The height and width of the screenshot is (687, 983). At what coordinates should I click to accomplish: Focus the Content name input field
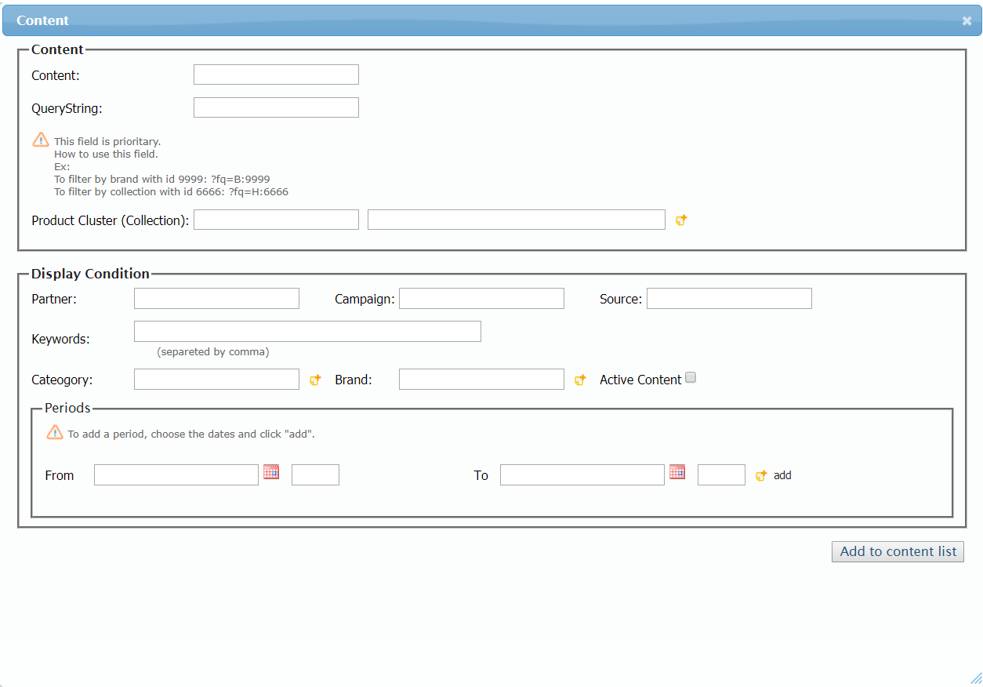point(276,75)
